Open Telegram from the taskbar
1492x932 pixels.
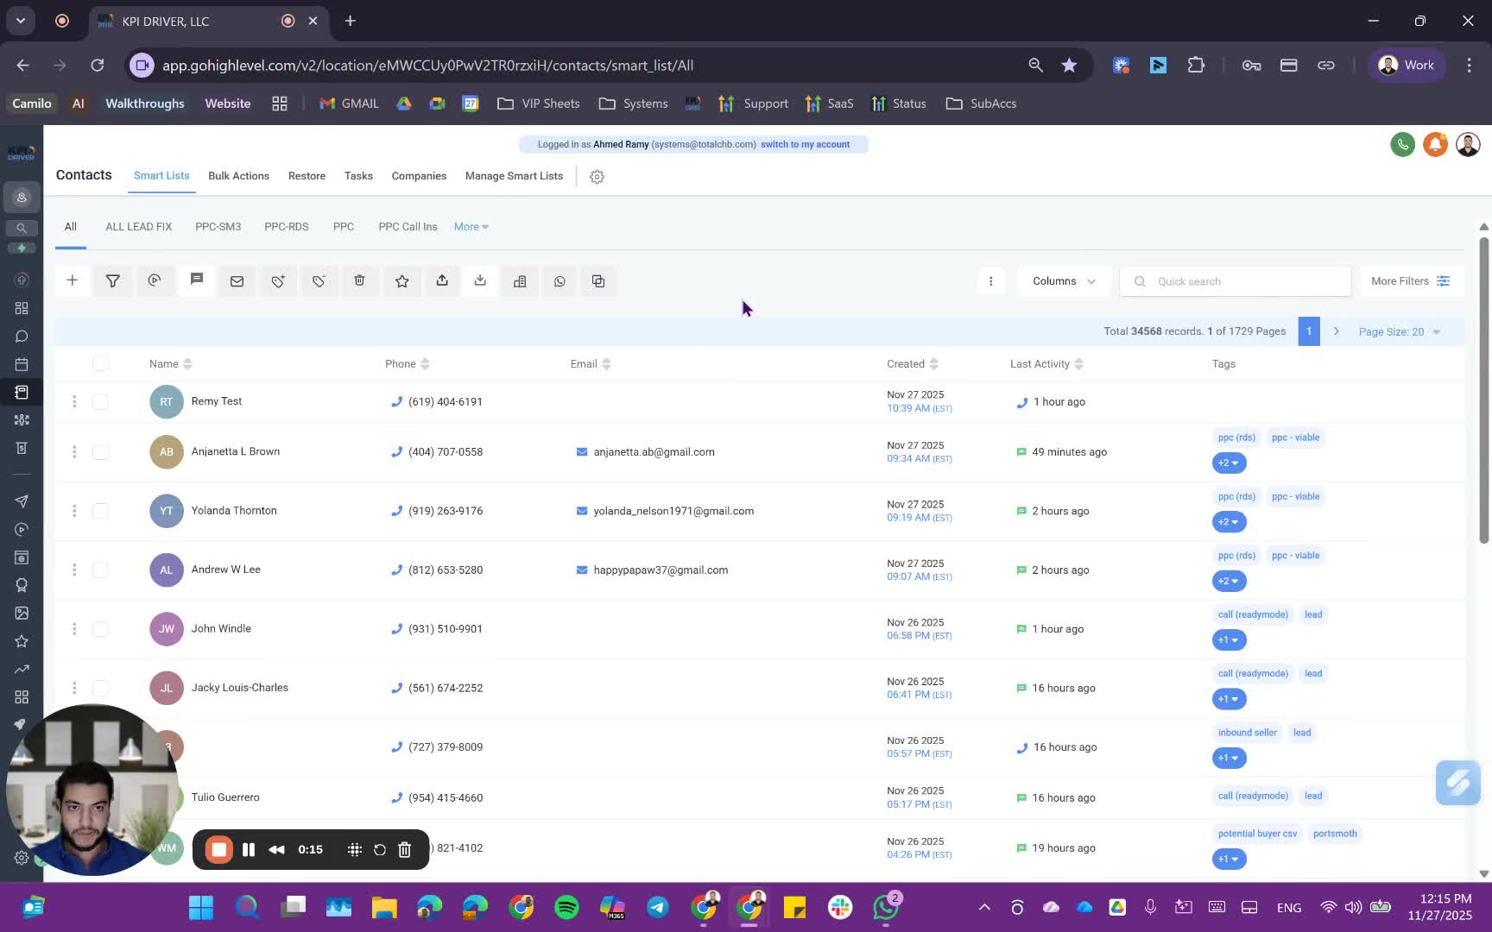pos(657,907)
